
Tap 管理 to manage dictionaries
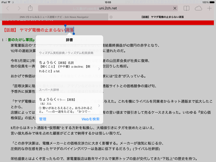click(43, 119)
